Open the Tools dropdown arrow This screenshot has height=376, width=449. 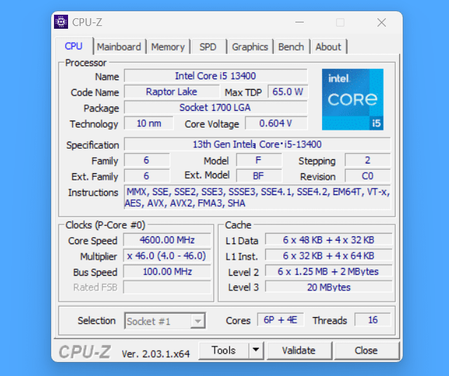point(256,350)
